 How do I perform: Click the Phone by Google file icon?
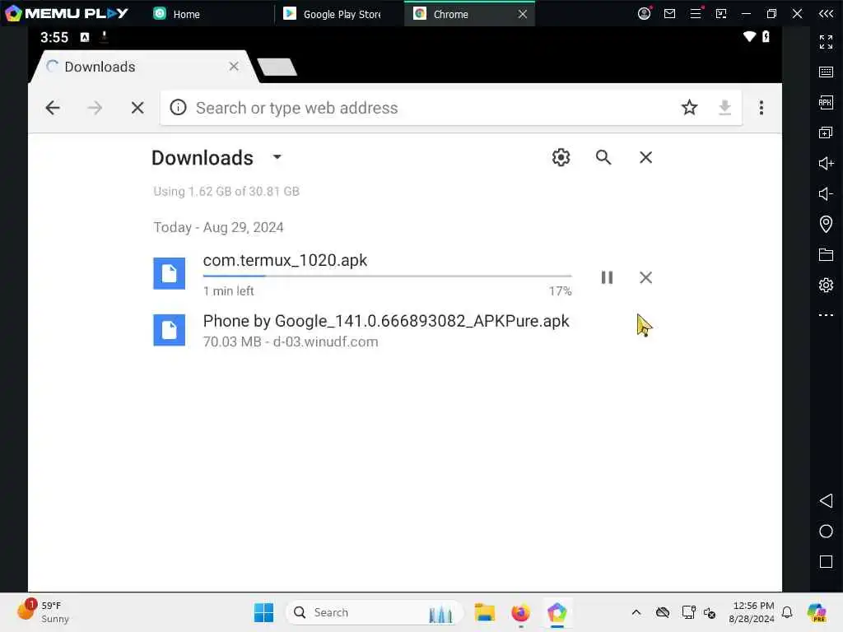click(170, 330)
